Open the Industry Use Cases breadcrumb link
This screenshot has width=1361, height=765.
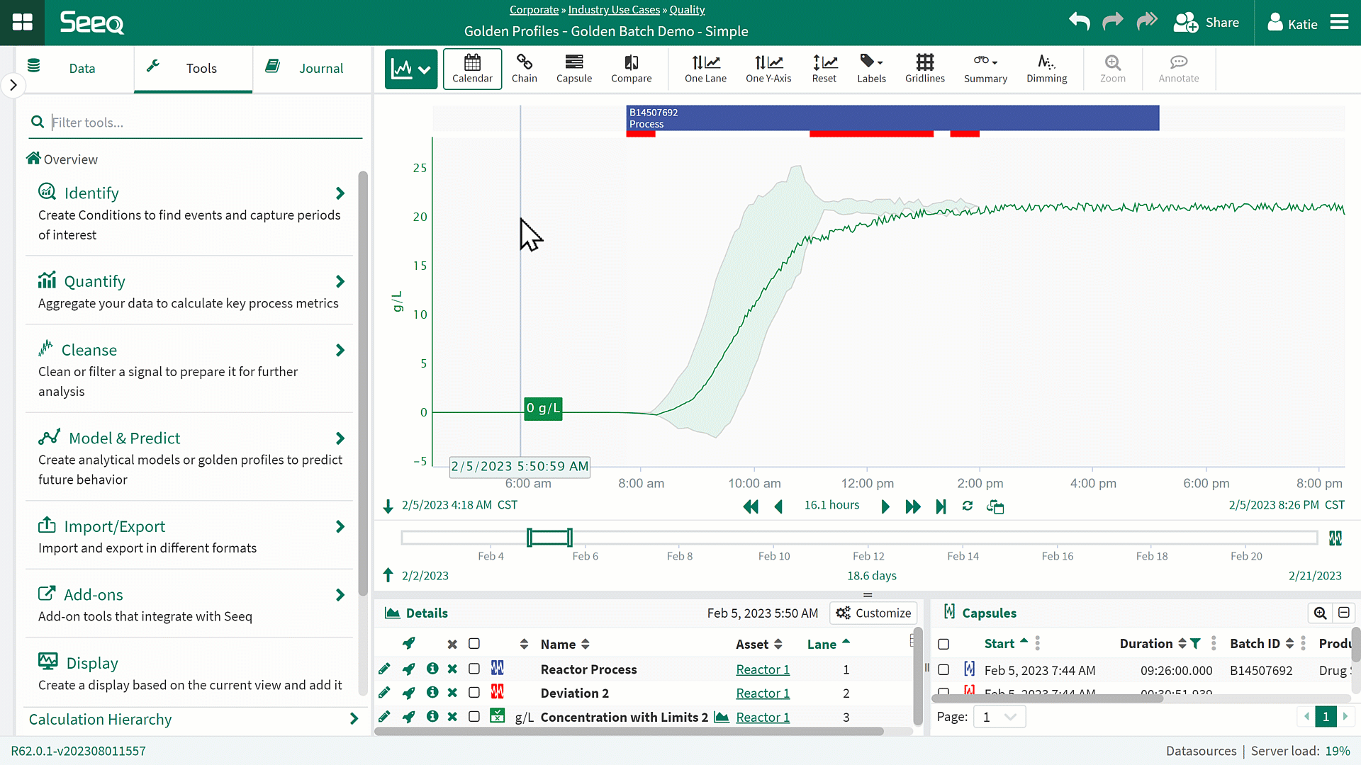point(614,9)
